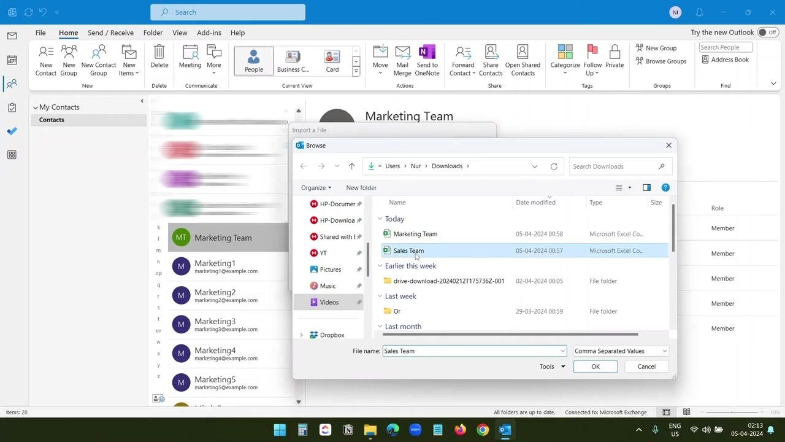Click Up folder arrow in Browse dialog
The height and width of the screenshot is (442, 785).
click(351, 166)
